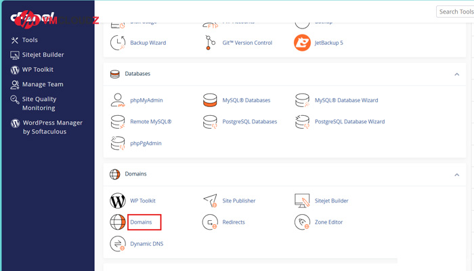474x271 pixels.
Task: Open the Backup Wizard clock icon
Action: click(x=118, y=43)
